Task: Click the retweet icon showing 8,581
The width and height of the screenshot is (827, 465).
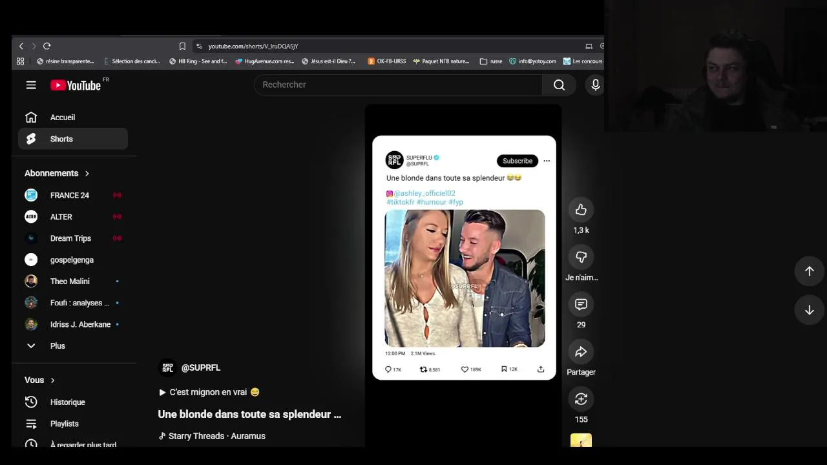Action: [x=423, y=369]
